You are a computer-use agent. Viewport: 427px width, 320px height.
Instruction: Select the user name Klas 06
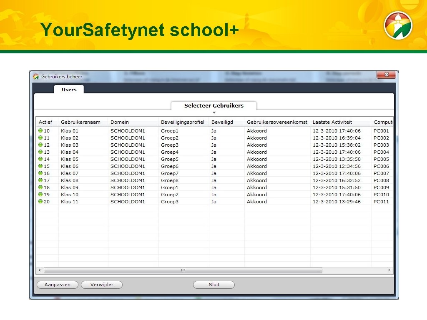click(x=70, y=166)
